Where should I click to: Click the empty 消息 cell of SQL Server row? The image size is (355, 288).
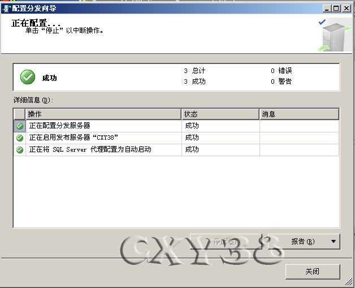click(x=298, y=150)
